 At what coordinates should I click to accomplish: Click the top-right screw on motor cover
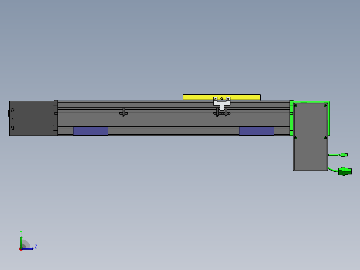pyautogui.click(x=325, y=106)
